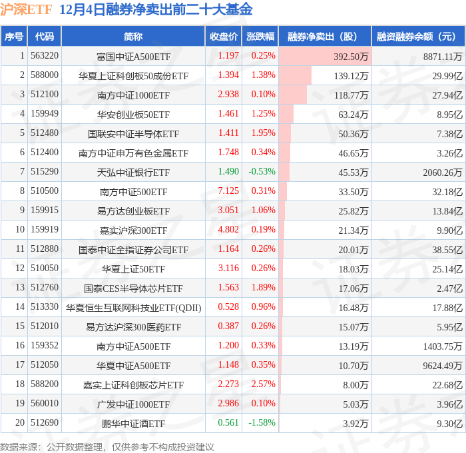This screenshot has height=453, width=466.
Task: Select fund name 华夏恒生互联网科技业ETF(QDII)
Action: pyautogui.click(x=133, y=308)
